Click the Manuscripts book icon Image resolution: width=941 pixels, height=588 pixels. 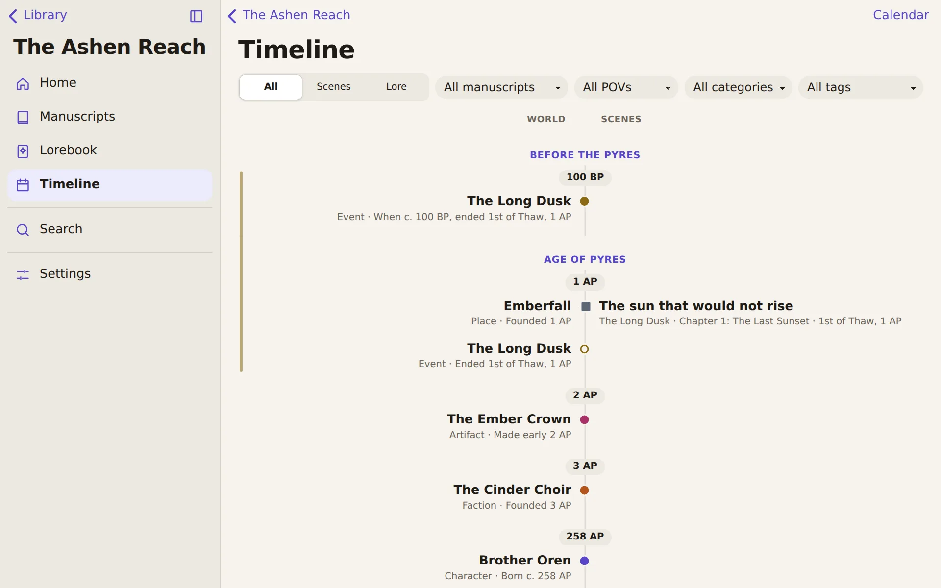click(23, 117)
